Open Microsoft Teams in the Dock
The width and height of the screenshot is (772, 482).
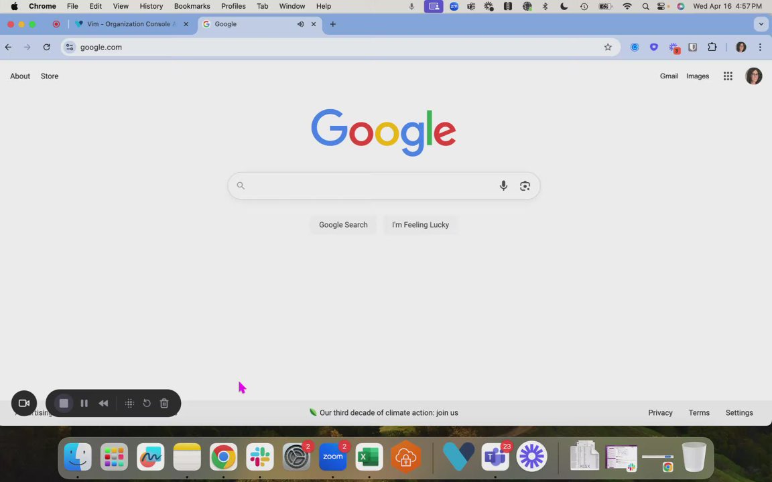(495, 457)
